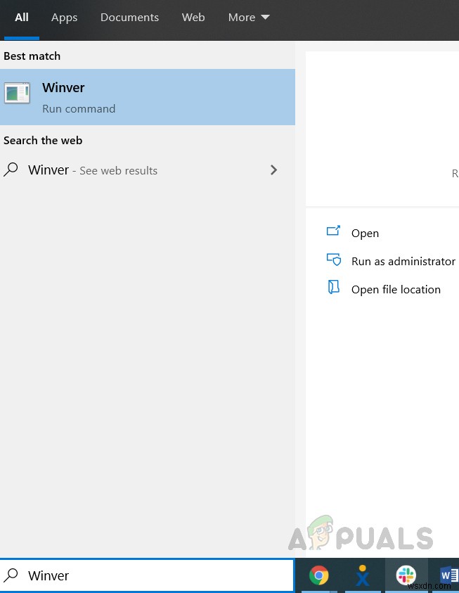The height and width of the screenshot is (593, 459).
Task: Click the Run as administrator shield icon
Action: click(333, 260)
